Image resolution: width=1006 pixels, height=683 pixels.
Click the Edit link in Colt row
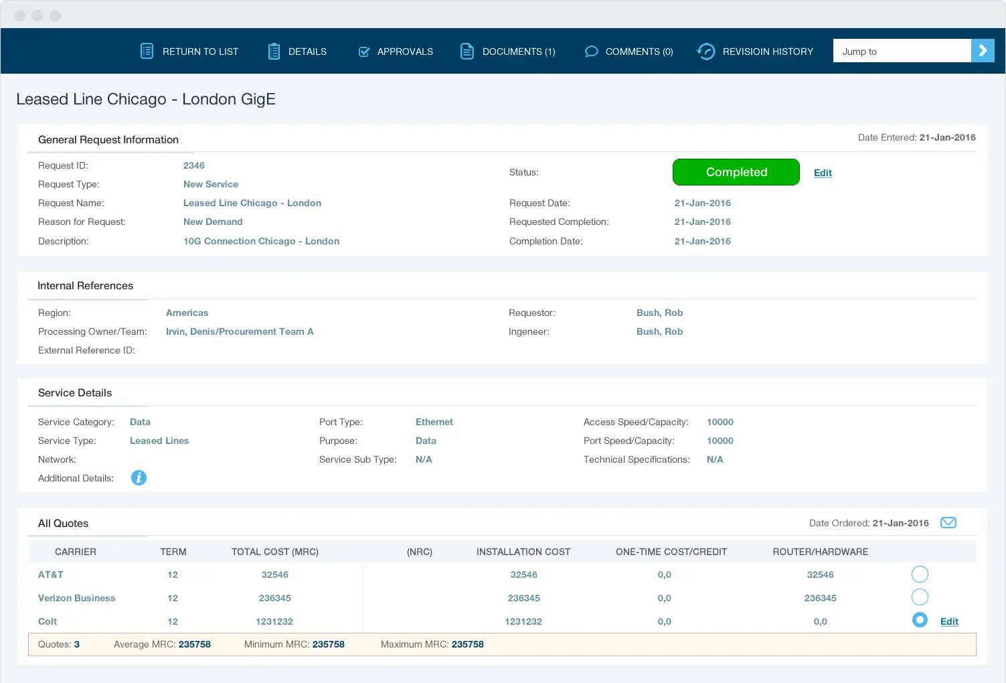(x=949, y=621)
